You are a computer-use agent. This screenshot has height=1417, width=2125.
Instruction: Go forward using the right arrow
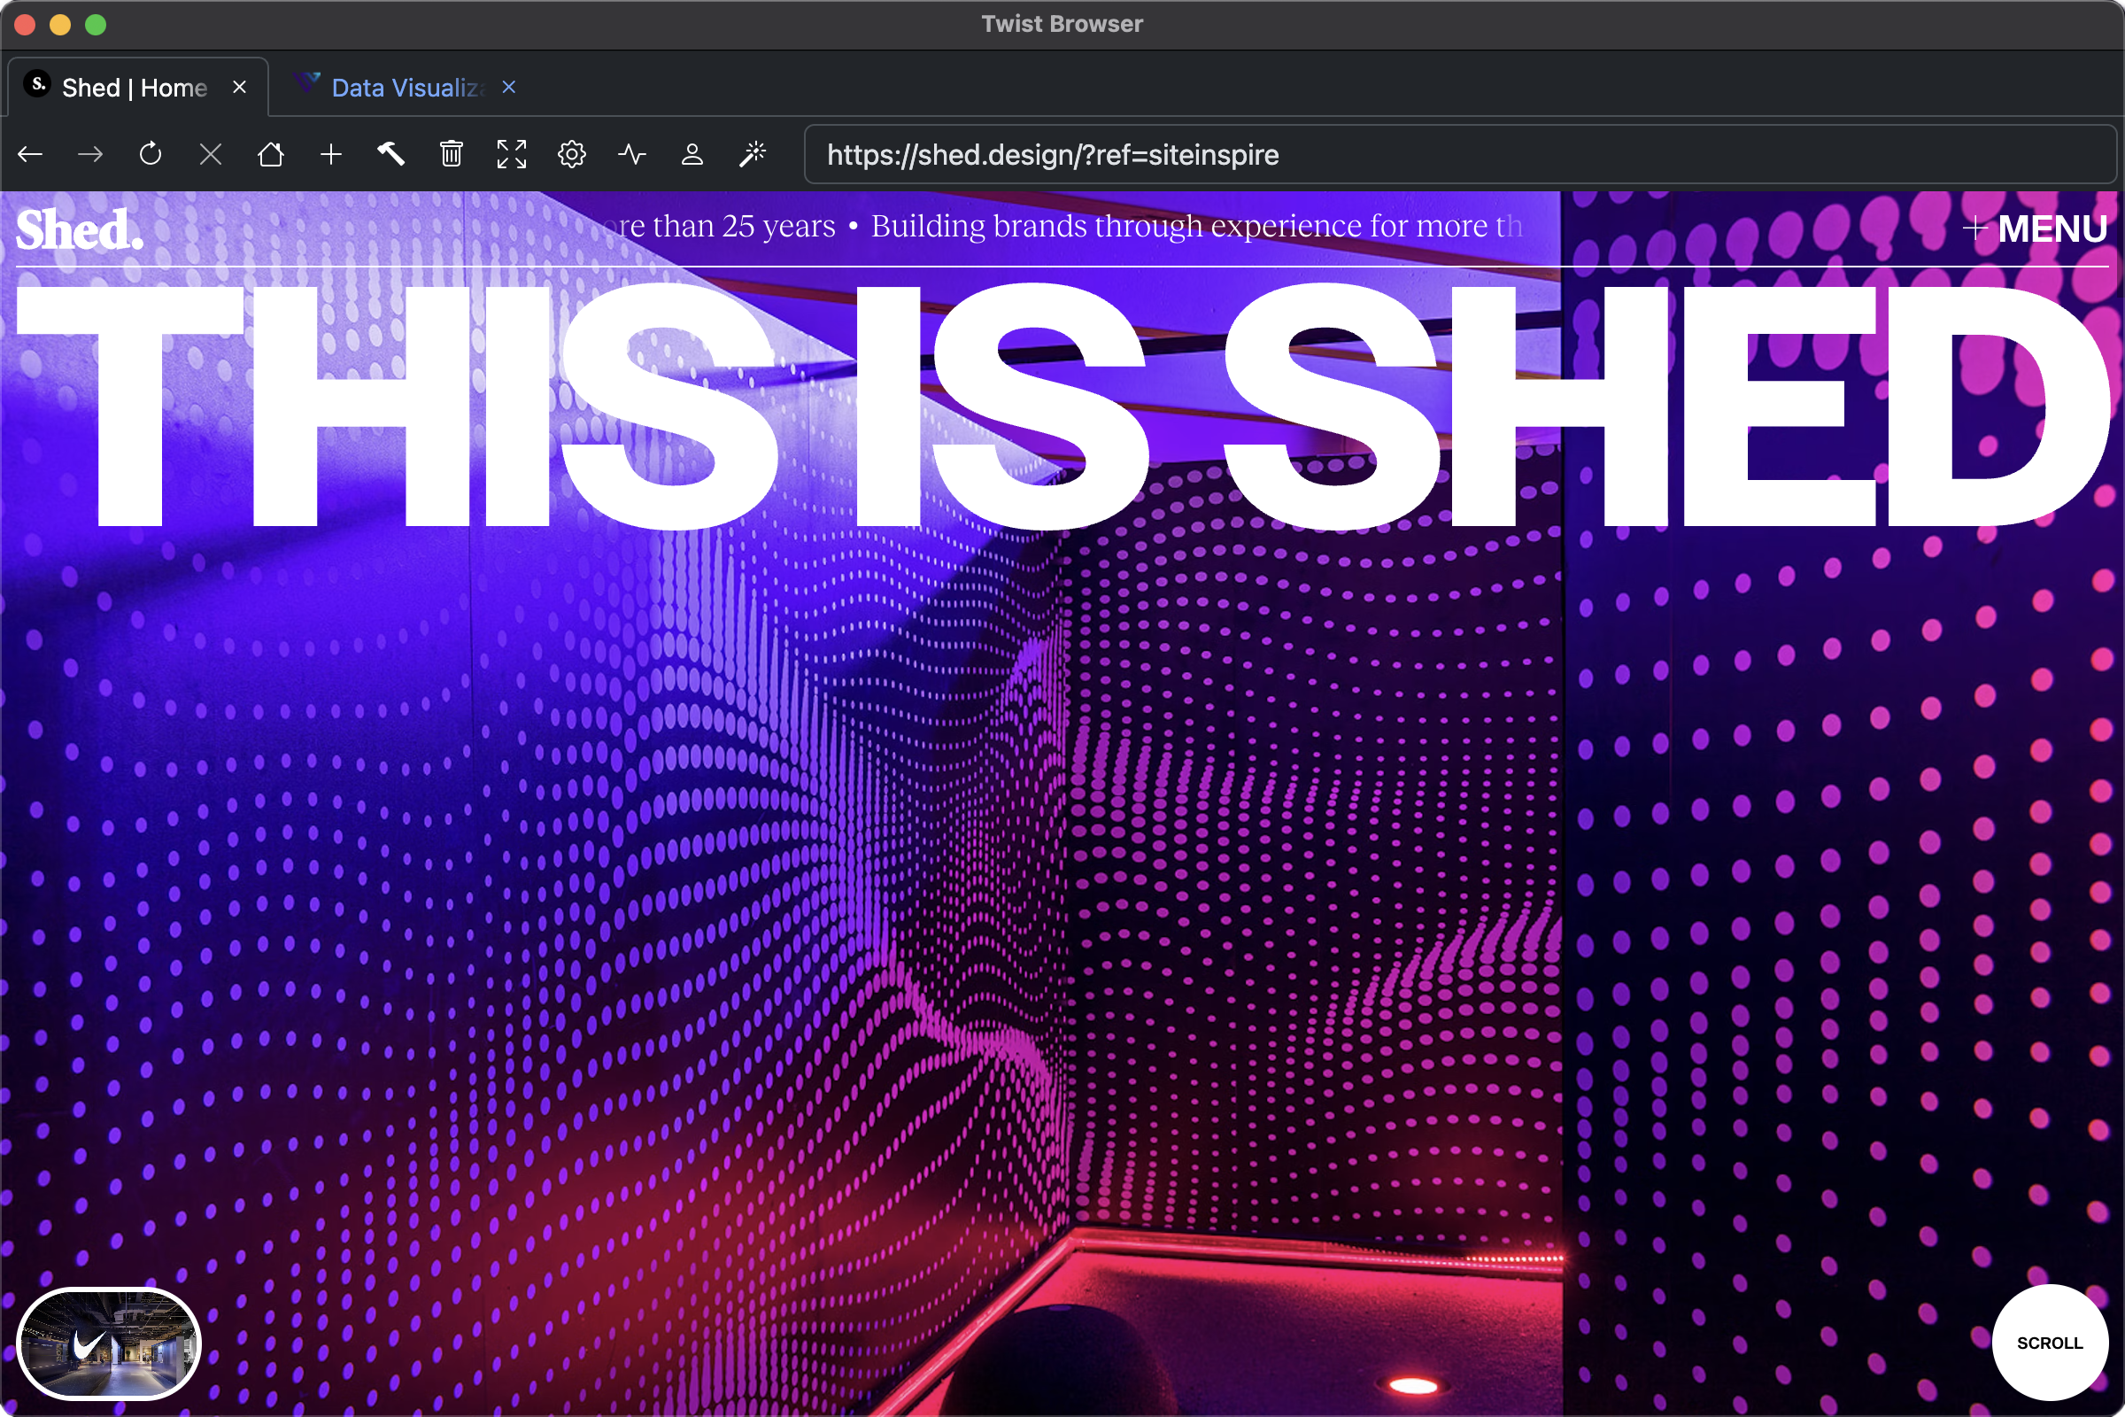89,153
